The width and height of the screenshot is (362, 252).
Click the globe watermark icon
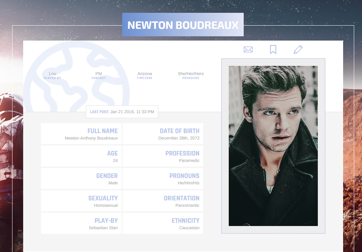76,76
